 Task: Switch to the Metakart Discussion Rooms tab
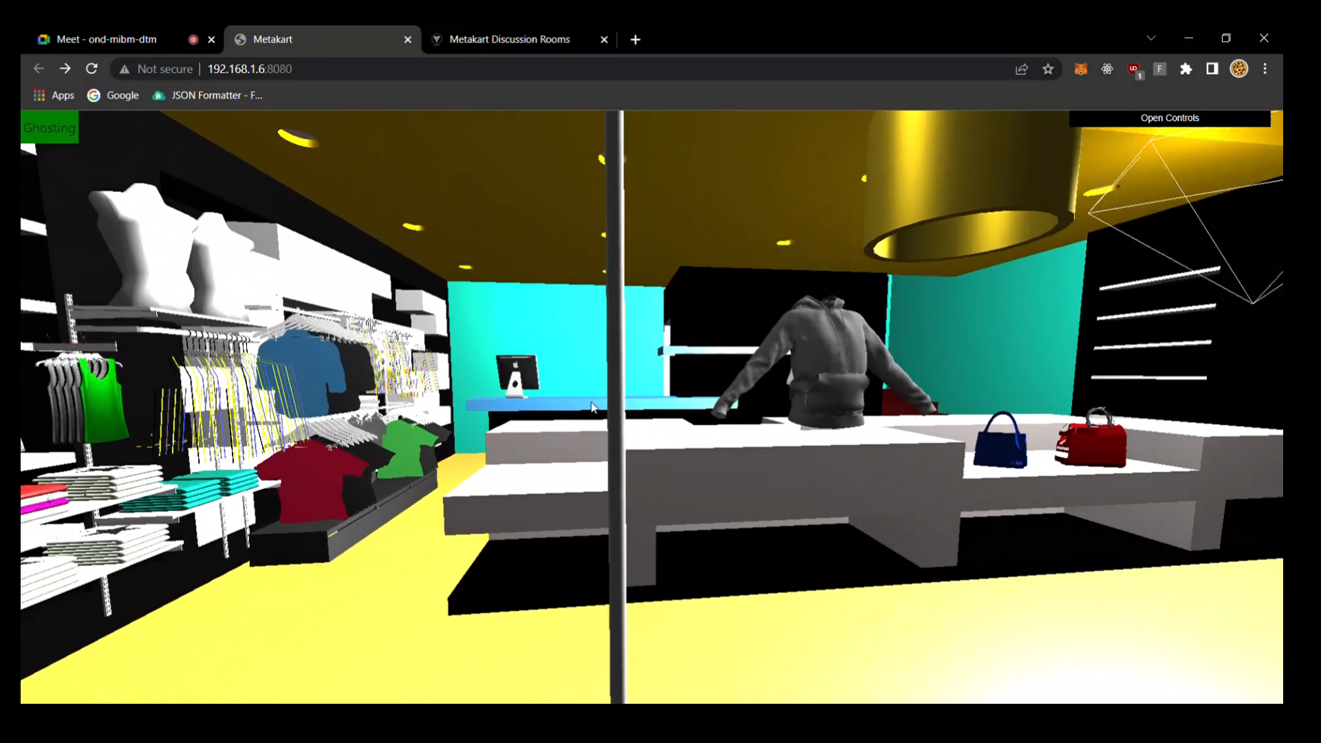509,39
